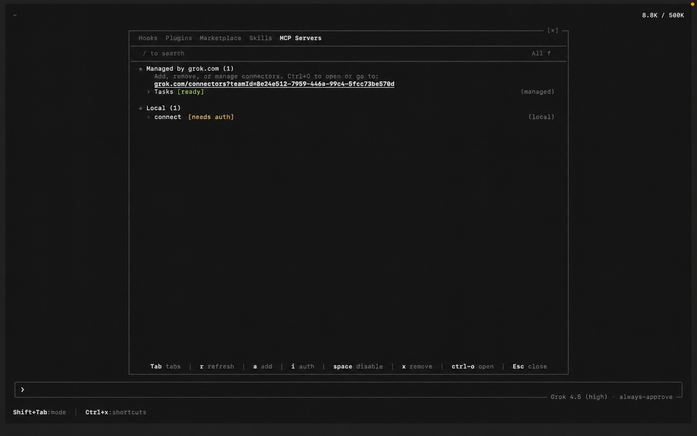Collapse the 'Local (1)' group marker

tap(141, 108)
